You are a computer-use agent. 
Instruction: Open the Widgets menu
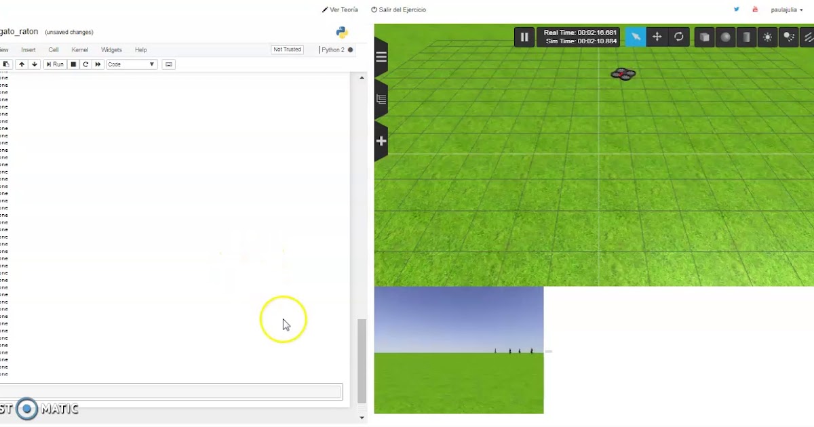tap(111, 50)
